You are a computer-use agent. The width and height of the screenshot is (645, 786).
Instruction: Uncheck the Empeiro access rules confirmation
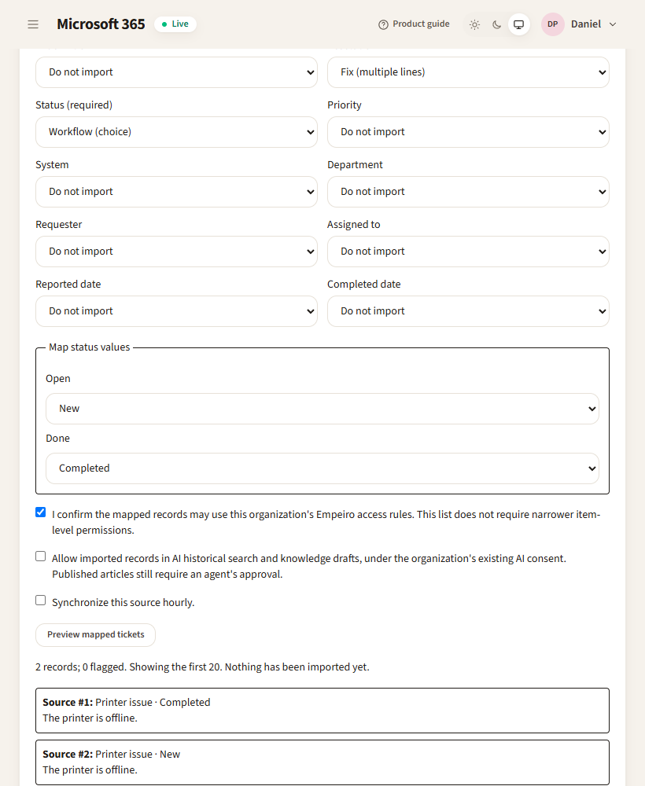[x=41, y=512]
